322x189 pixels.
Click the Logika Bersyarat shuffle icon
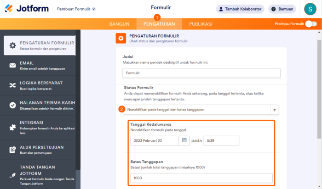tap(12, 85)
